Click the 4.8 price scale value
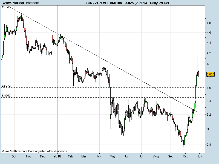 (x=209, y=23)
